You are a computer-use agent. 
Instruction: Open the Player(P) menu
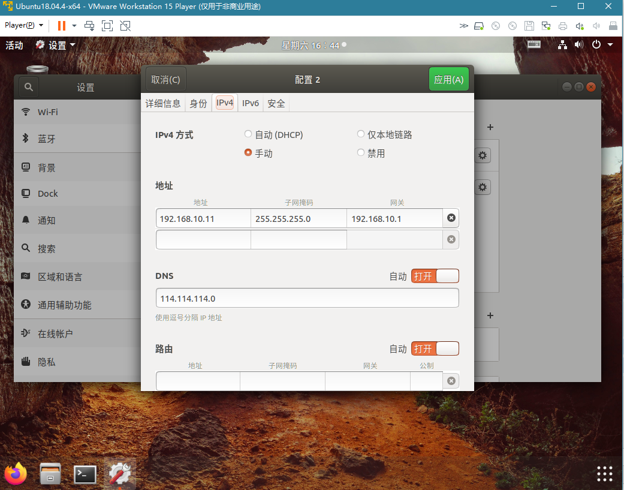[23, 25]
